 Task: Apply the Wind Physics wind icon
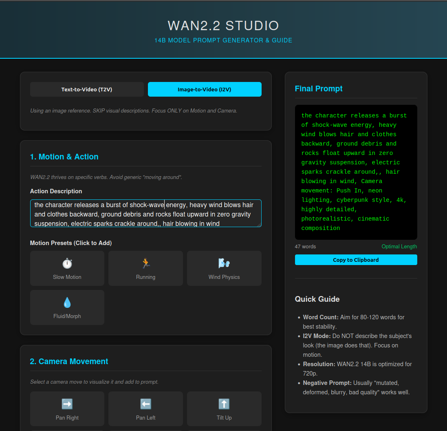tap(224, 263)
